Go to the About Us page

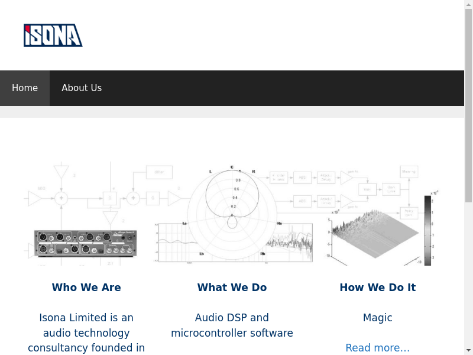(x=82, y=88)
